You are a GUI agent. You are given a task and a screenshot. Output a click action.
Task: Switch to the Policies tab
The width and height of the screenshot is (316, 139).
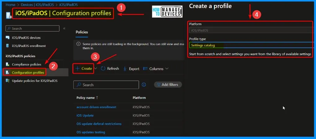[82, 32]
